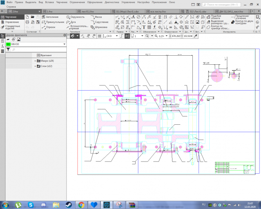Choose the Фаска chamfer tool

pyautogui.click(x=98, y=17)
